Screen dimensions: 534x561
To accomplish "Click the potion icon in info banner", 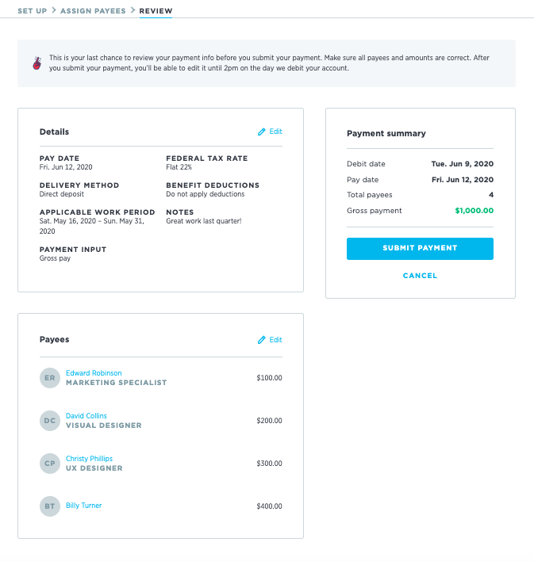I will [x=36, y=63].
